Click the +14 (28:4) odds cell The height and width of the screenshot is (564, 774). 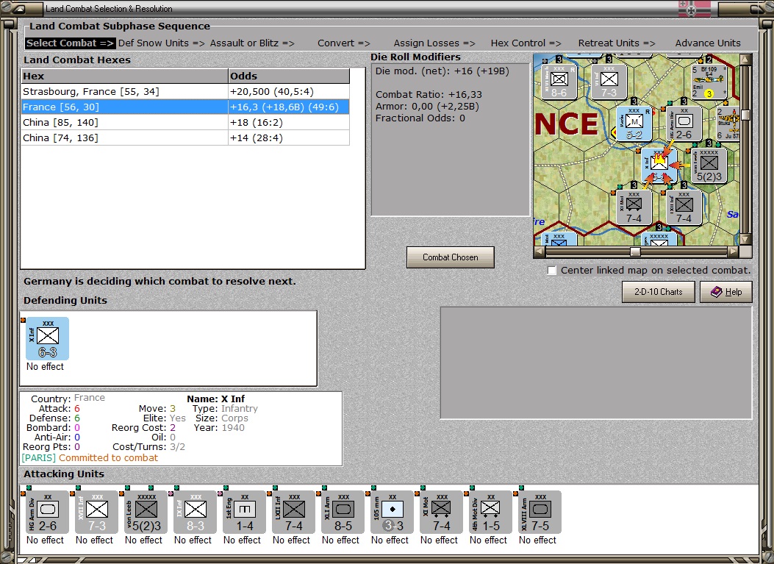click(289, 138)
